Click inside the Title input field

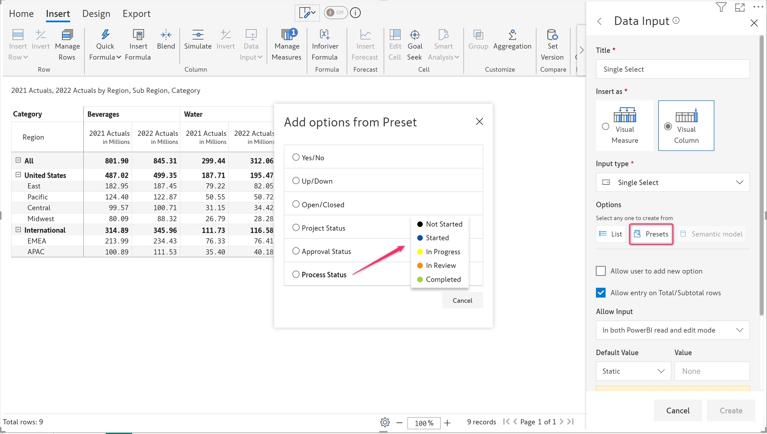[672, 69]
